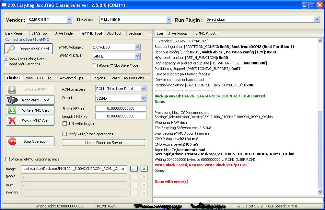Click 'Writing Addr' status bar entry

[60, 206]
